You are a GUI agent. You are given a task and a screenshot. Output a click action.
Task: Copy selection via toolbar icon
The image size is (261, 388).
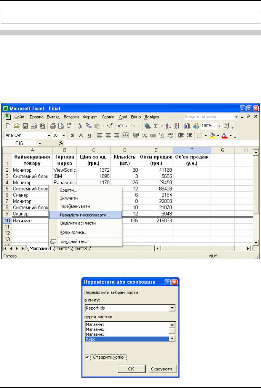coord(89,126)
